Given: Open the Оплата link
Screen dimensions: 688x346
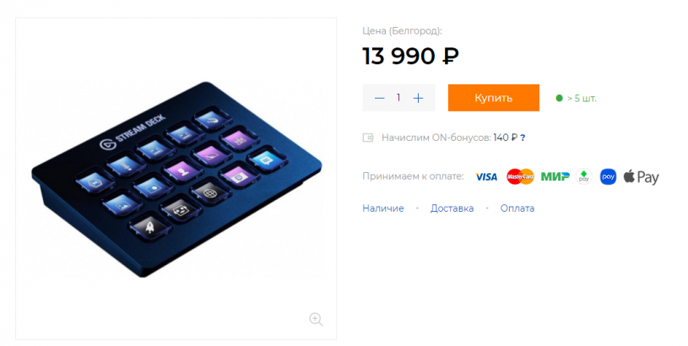Looking at the screenshot, I should pyautogui.click(x=517, y=208).
